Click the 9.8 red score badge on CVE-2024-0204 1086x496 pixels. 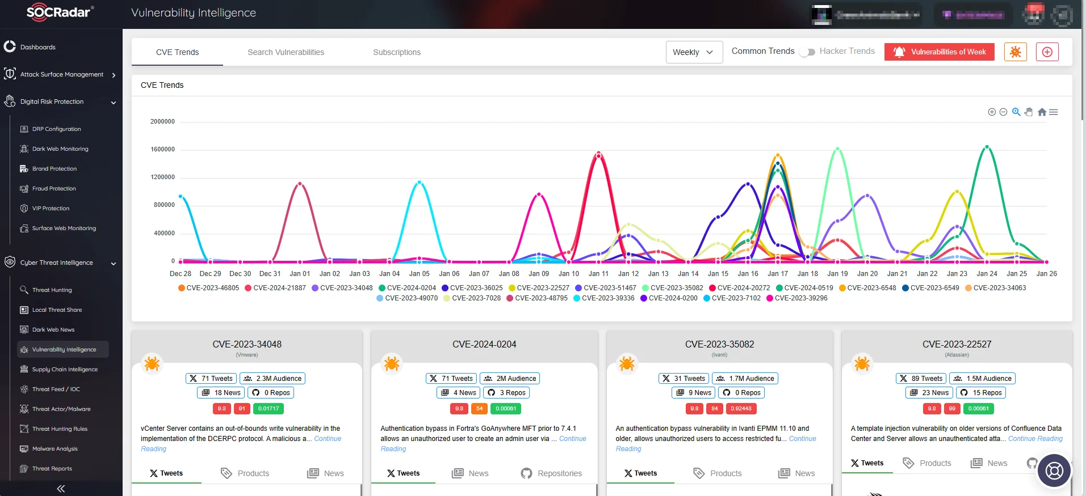[x=459, y=409]
